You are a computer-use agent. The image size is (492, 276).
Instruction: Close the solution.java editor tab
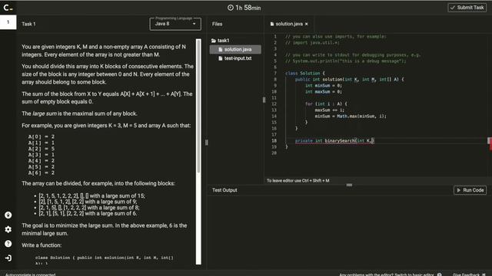[x=307, y=24]
